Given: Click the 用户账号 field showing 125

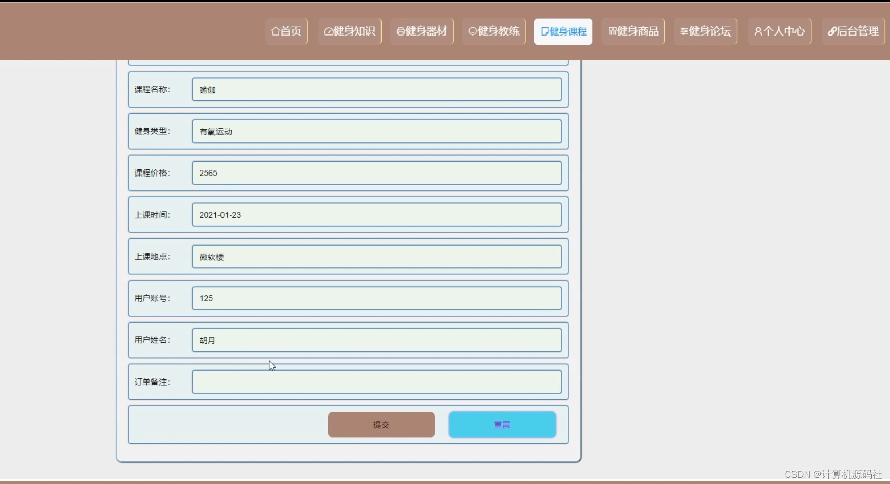Looking at the screenshot, I should point(377,298).
